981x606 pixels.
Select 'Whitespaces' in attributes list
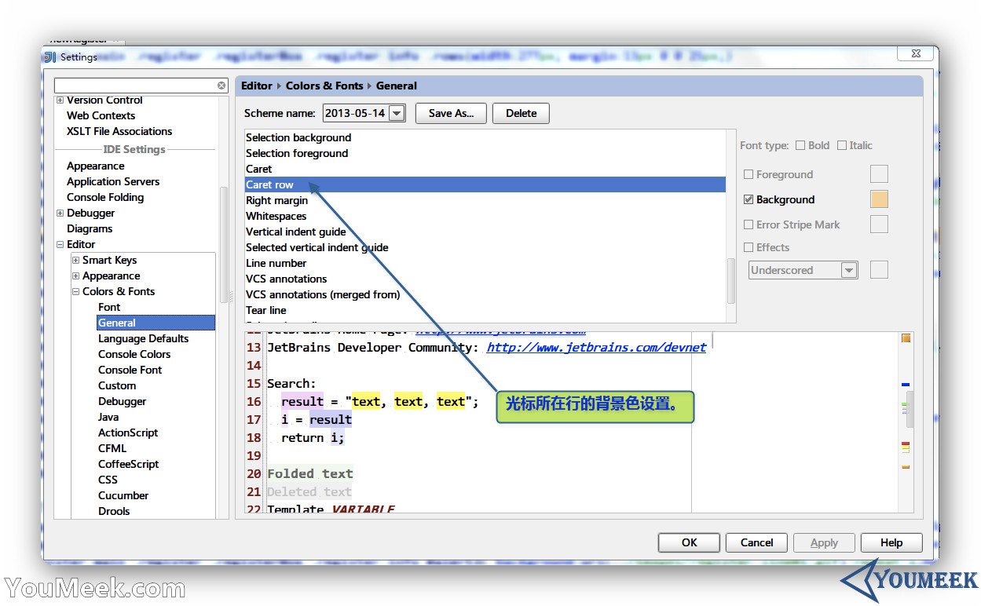coord(485,216)
